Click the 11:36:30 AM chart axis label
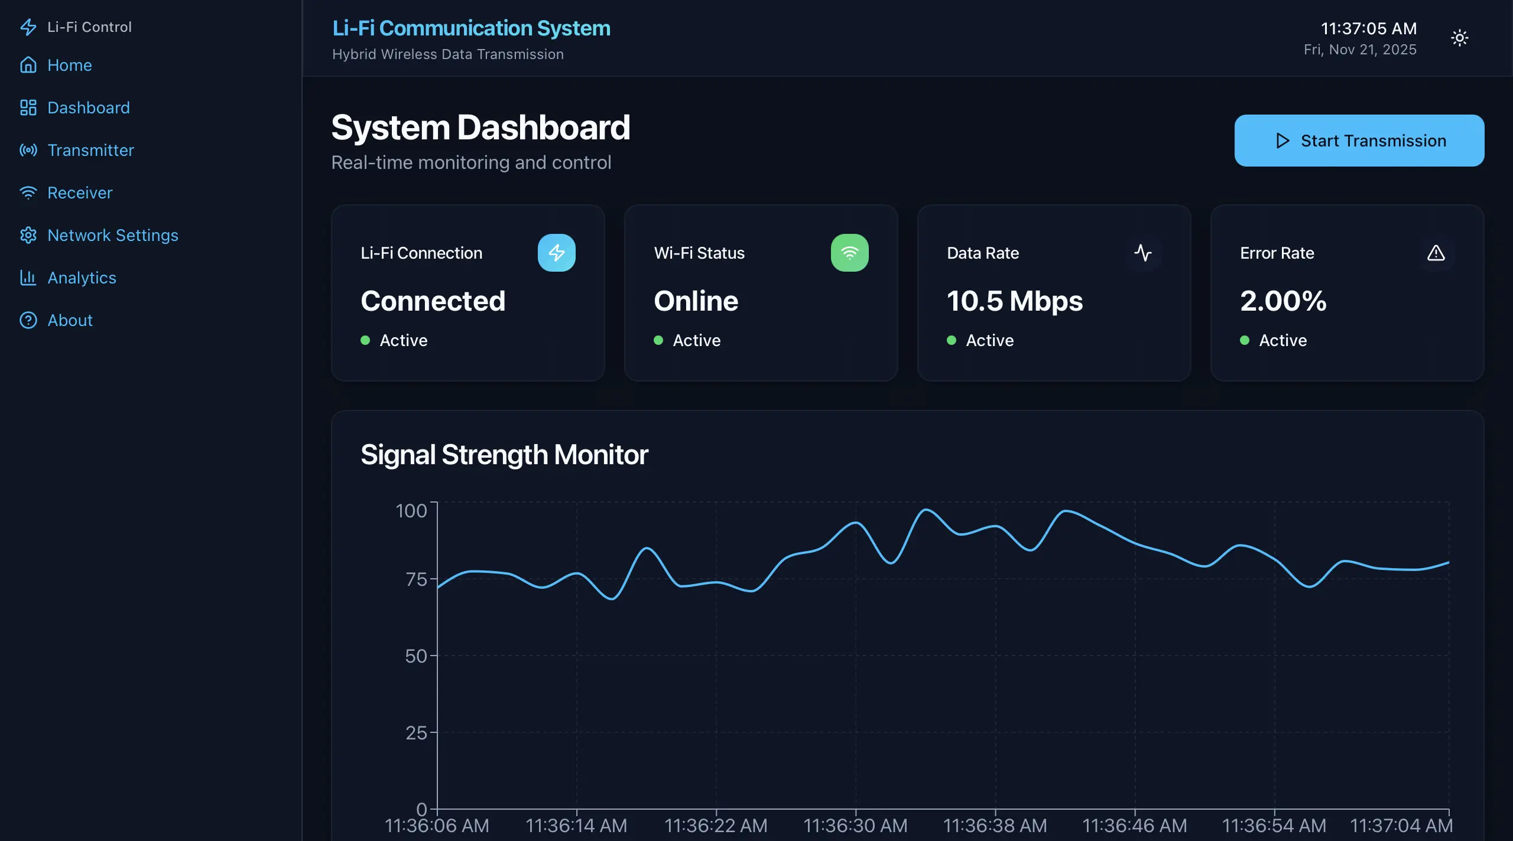Viewport: 1513px width, 841px height. point(855,825)
